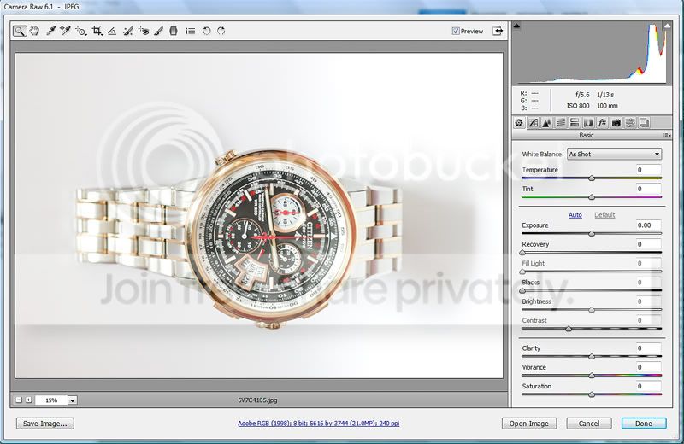The height and width of the screenshot is (444, 684).
Task: Choose the Red Eye Removal tool
Action: pyautogui.click(x=144, y=31)
